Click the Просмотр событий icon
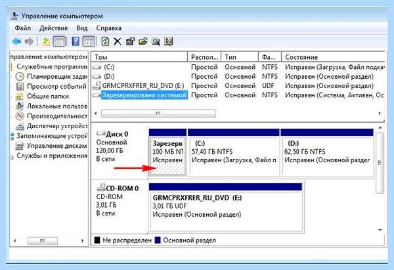This screenshot has width=394, height=270. (20, 87)
